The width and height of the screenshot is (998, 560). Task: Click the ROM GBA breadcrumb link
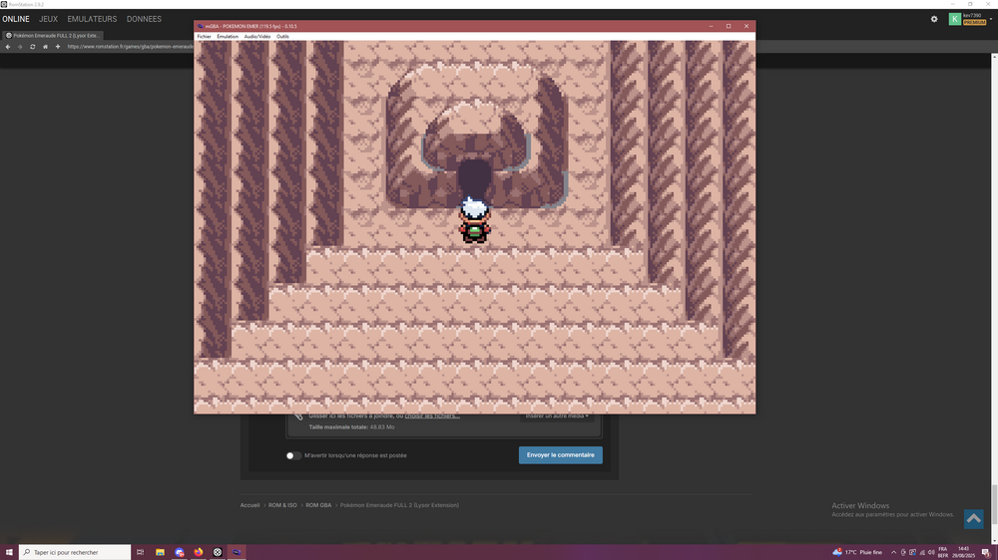(318, 505)
